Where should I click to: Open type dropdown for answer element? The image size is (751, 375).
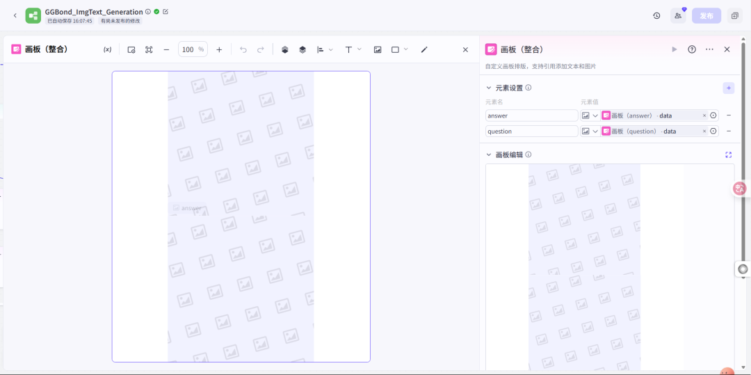click(x=595, y=115)
